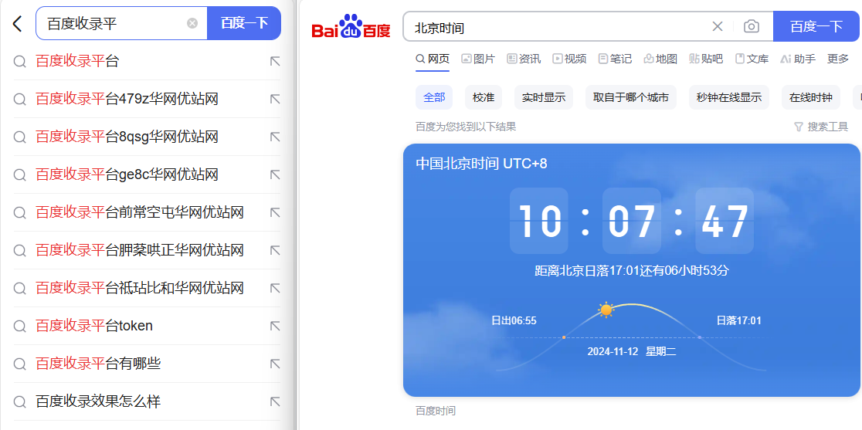Fill arrow icon for 百度收录效果怎么样 suggestion
This screenshot has width=862, height=430.
[x=275, y=401]
